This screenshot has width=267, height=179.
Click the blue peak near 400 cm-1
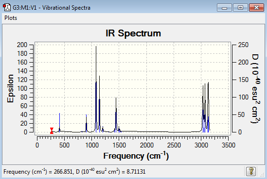click(x=60, y=122)
